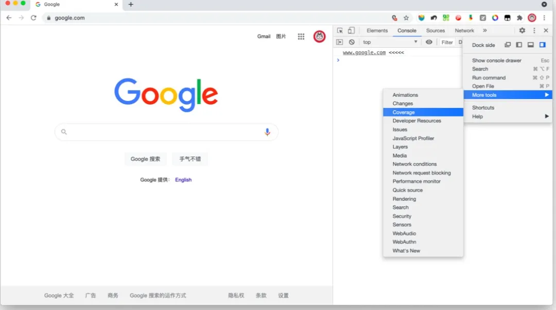Screen dimensions: 556x310
Task: Click the inspect element picker icon
Action: point(340,30)
